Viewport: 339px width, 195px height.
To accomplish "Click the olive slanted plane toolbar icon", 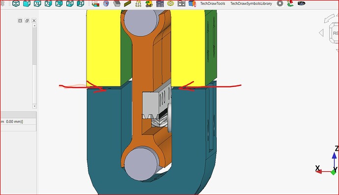I will tap(127, 3).
